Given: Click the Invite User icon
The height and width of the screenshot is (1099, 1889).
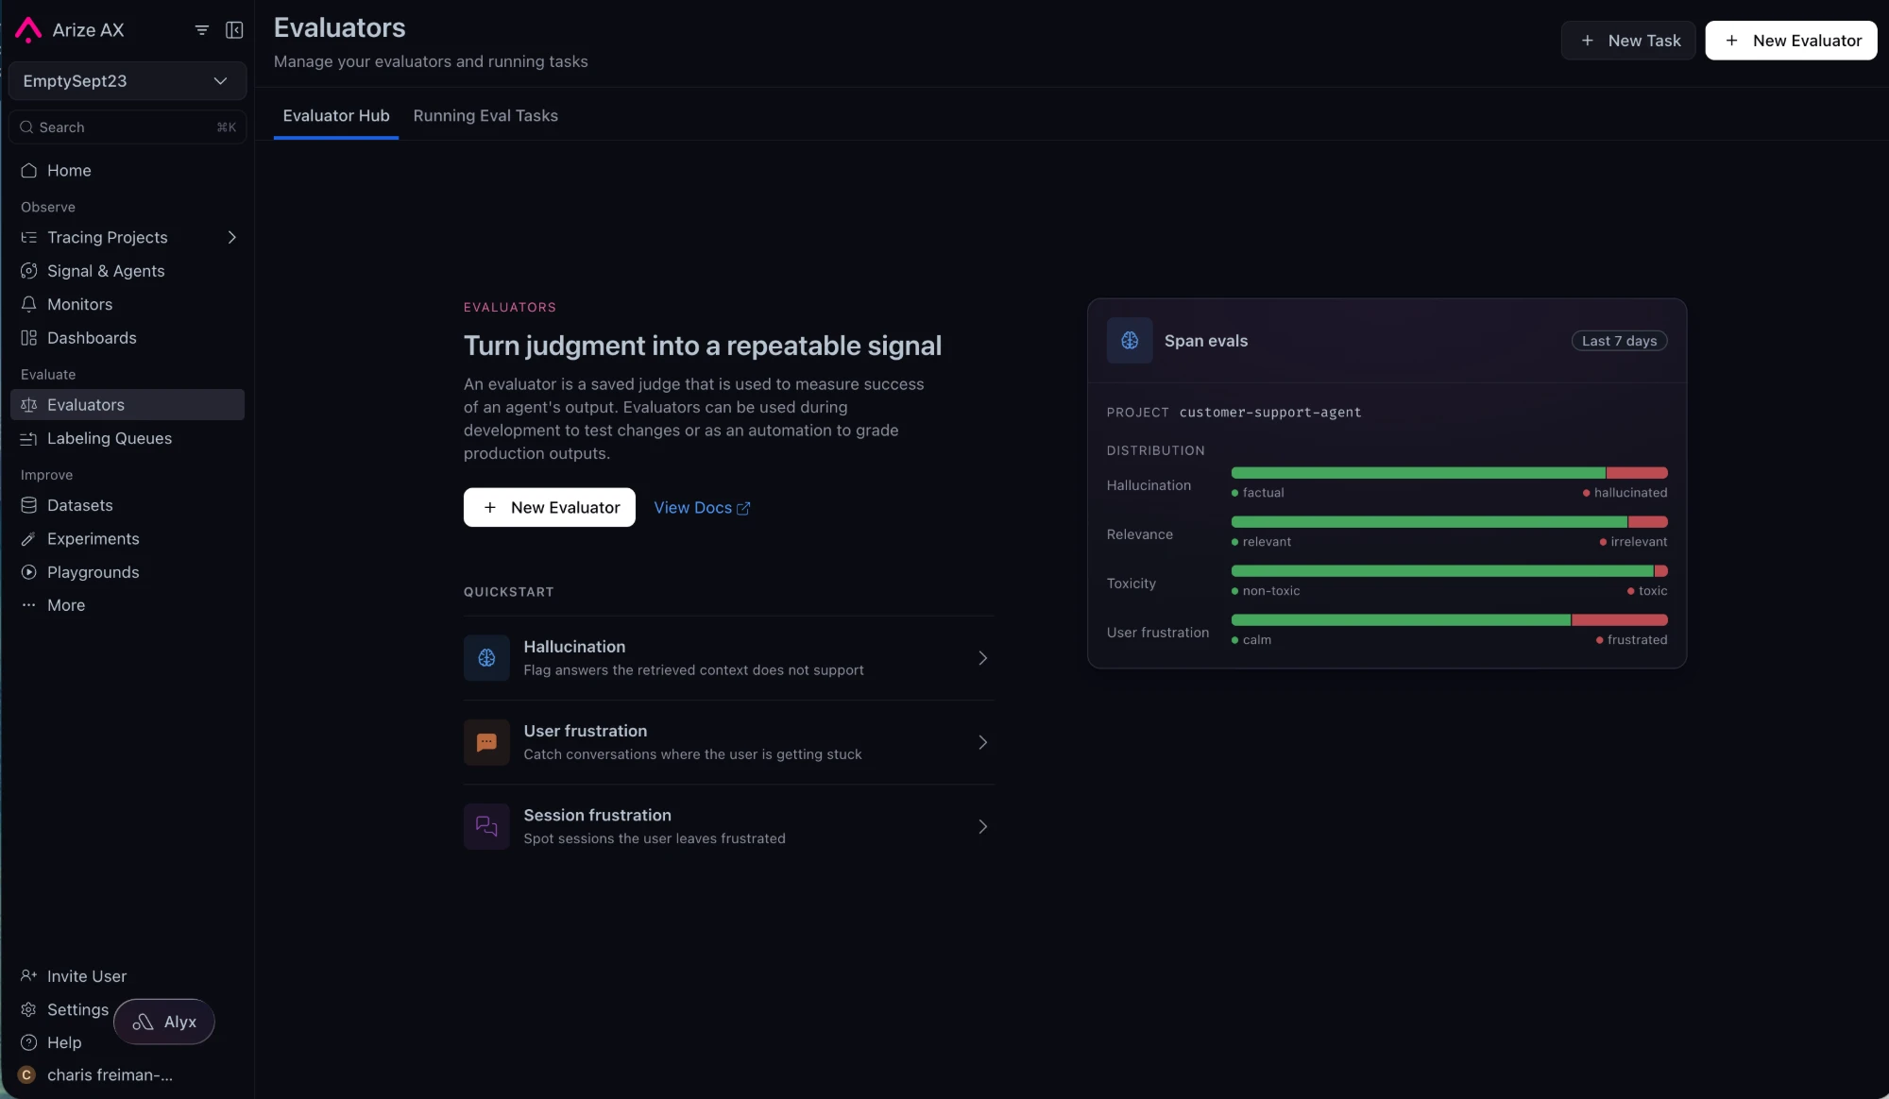Looking at the screenshot, I should (x=29, y=976).
